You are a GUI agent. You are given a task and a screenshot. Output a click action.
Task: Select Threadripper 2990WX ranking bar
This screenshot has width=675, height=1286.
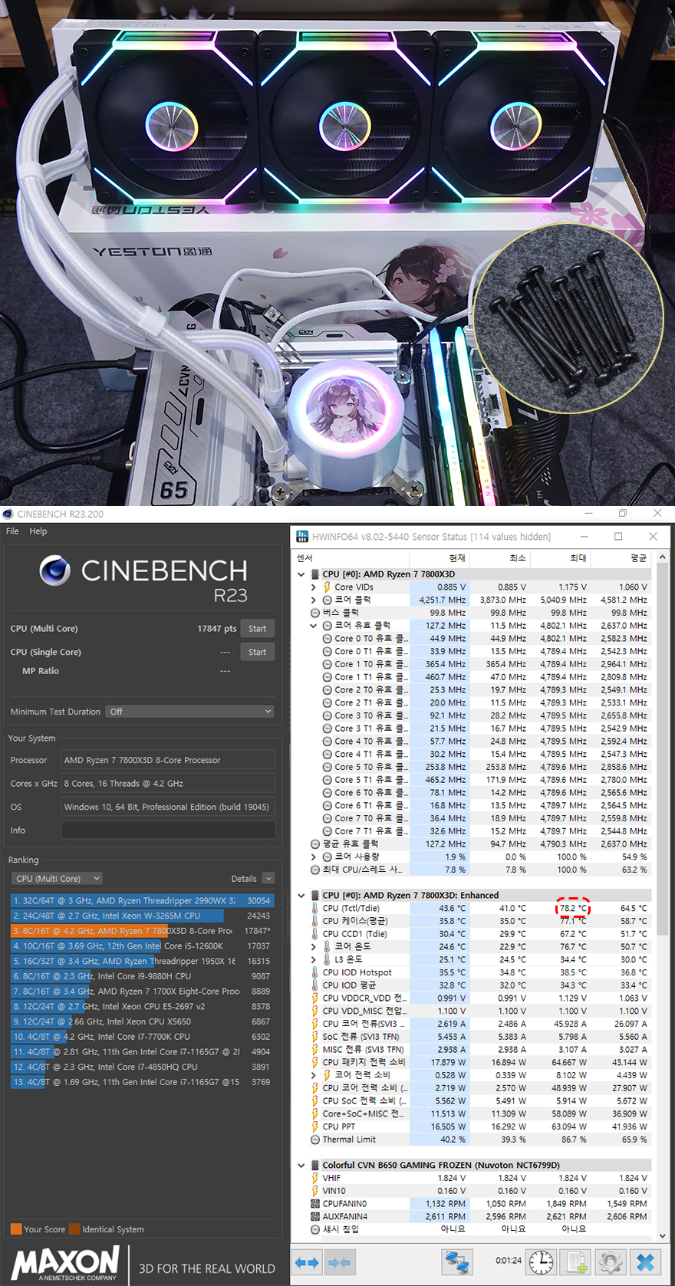[x=142, y=901]
